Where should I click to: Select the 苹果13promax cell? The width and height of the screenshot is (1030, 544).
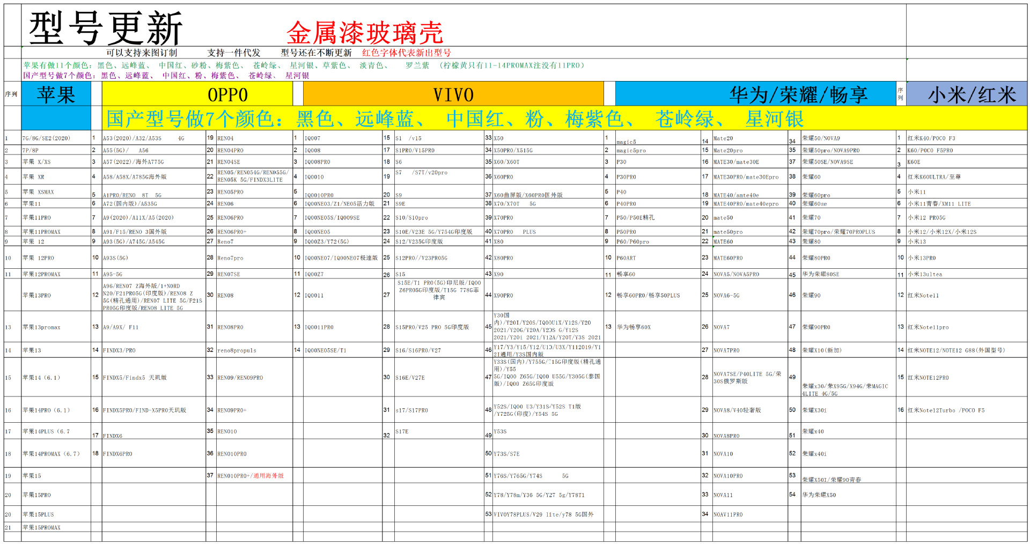pyautogui.click(x=56, y=327)
